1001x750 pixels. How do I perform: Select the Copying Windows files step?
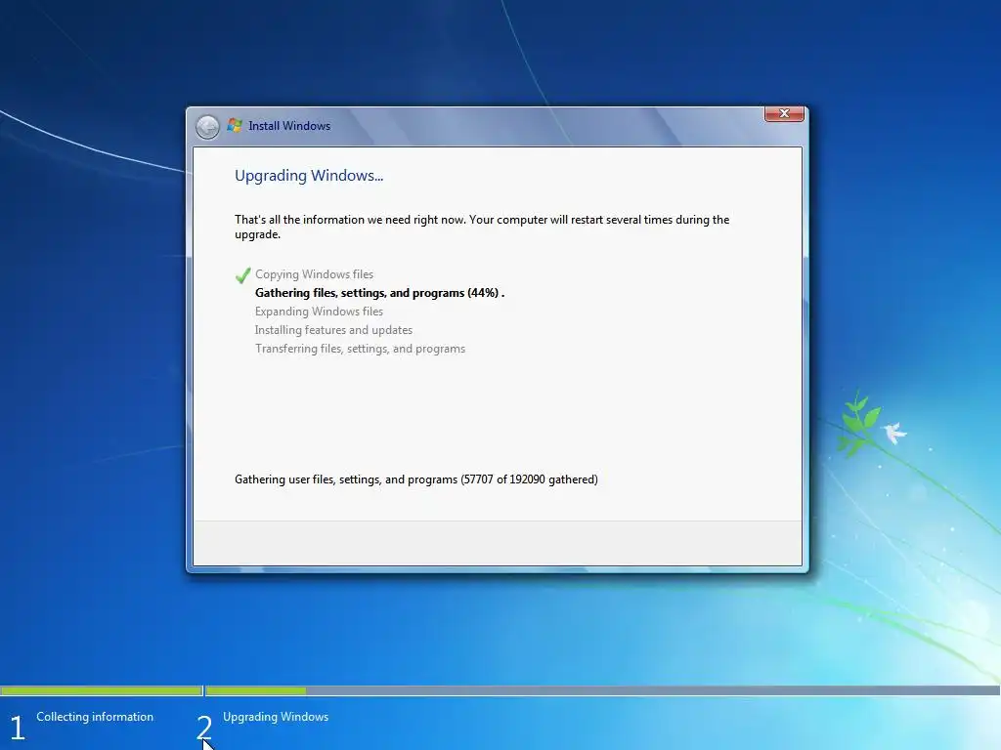click(314, 274)
